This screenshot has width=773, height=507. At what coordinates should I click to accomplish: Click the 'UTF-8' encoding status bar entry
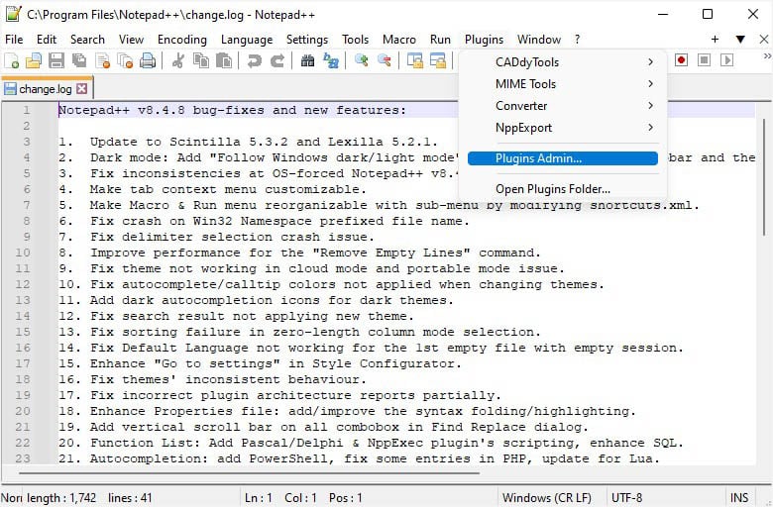point(626,498)
